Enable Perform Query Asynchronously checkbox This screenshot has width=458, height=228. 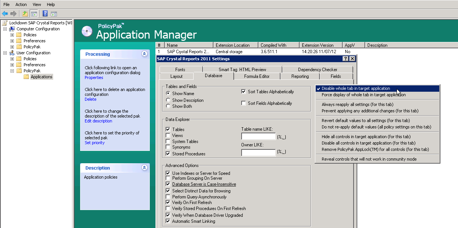tap(168, 197)
